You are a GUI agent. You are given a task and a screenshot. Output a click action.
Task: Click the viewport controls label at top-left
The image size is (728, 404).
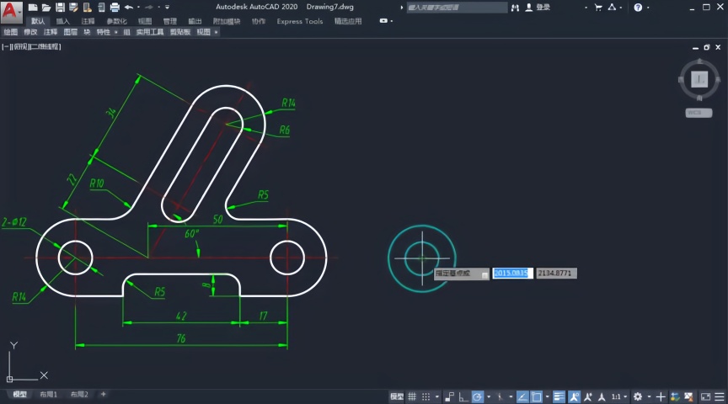pyautogui.click(x=31, y=46)
